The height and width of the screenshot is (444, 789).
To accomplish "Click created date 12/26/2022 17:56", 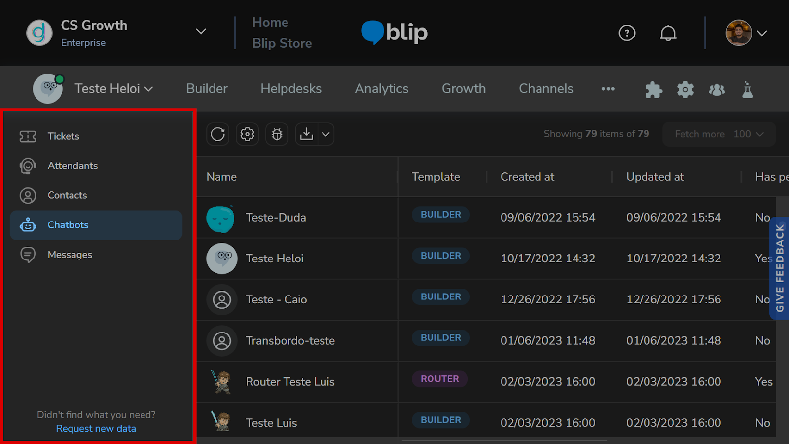I will [x=548, y=299].
